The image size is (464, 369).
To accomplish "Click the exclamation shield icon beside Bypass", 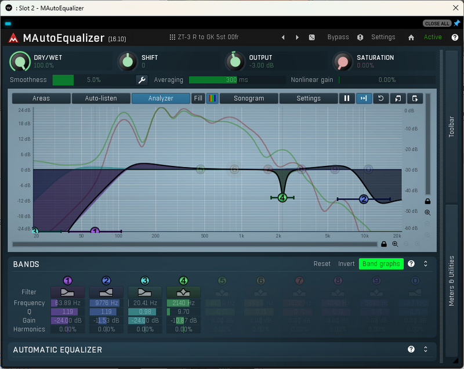I will point(360,37).
